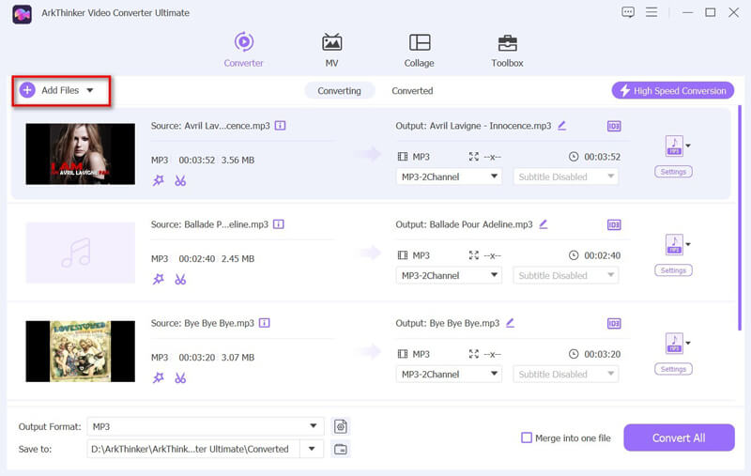Switch to the MV tab
751x476 pixels.
point(331,50)
